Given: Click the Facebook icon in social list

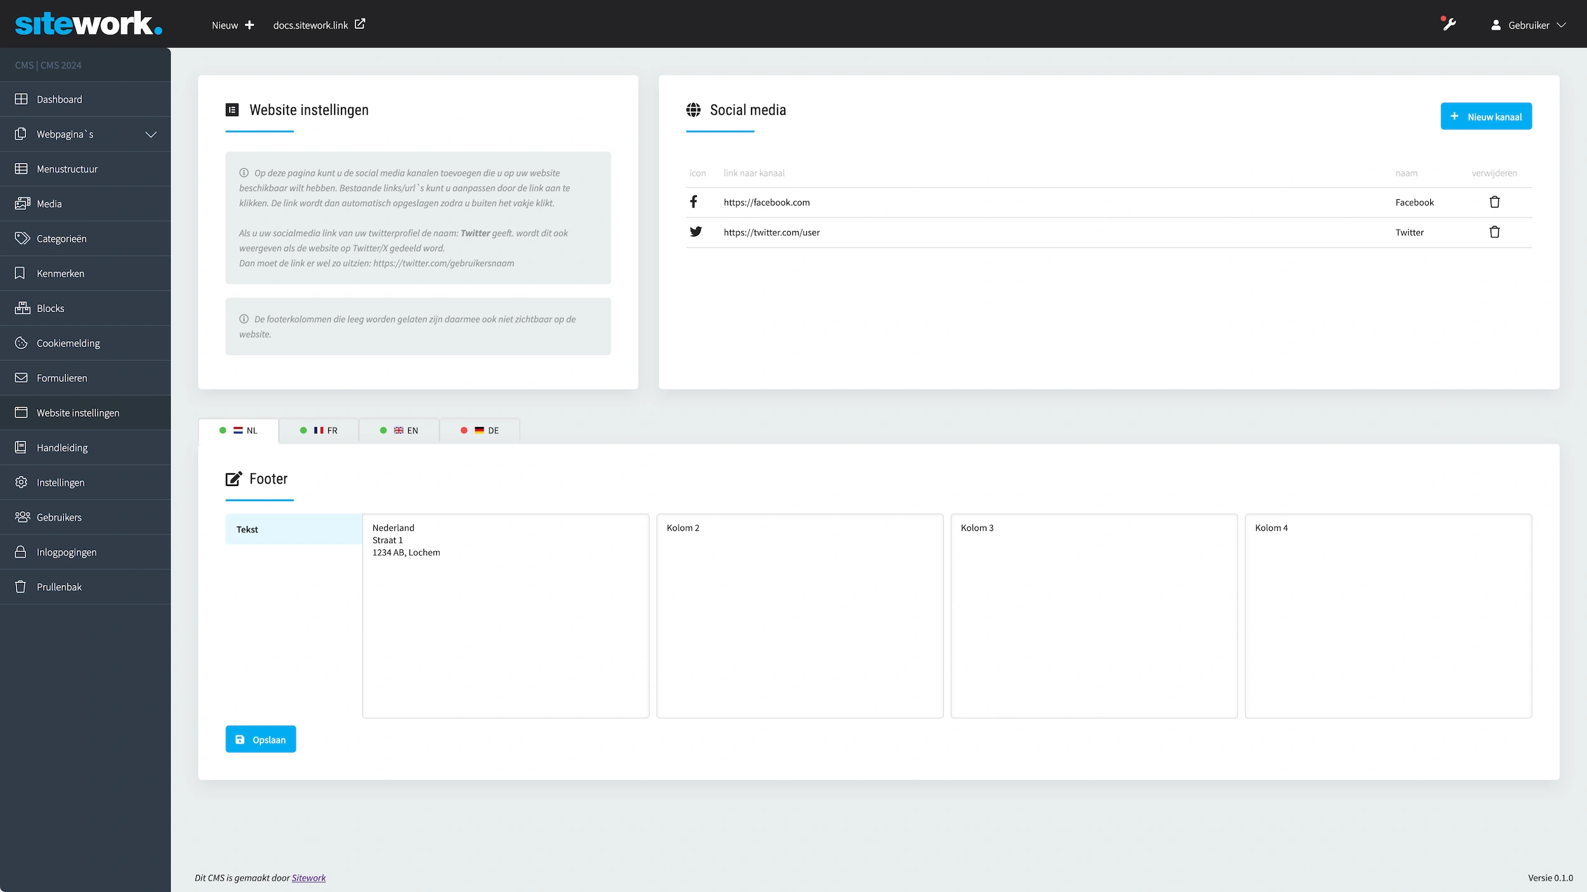Looking at the screenshot, I should 694,202.
